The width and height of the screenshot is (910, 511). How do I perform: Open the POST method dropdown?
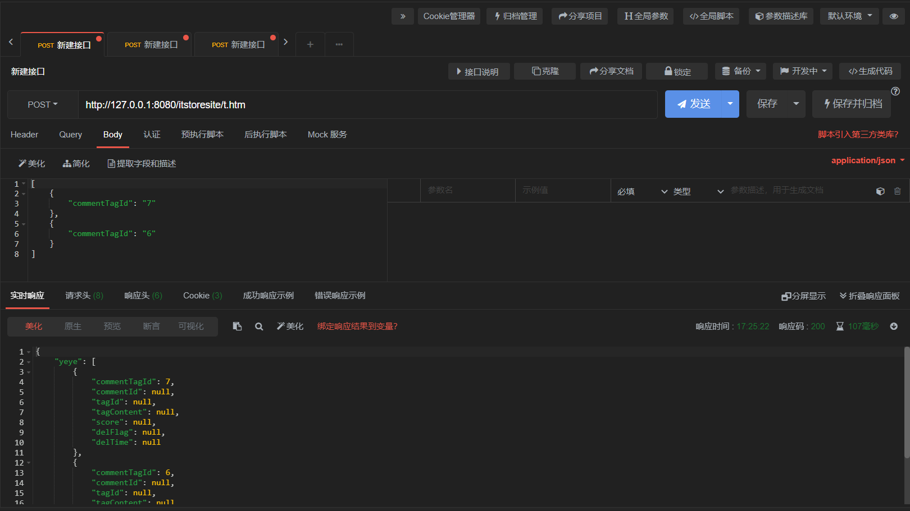43,104
